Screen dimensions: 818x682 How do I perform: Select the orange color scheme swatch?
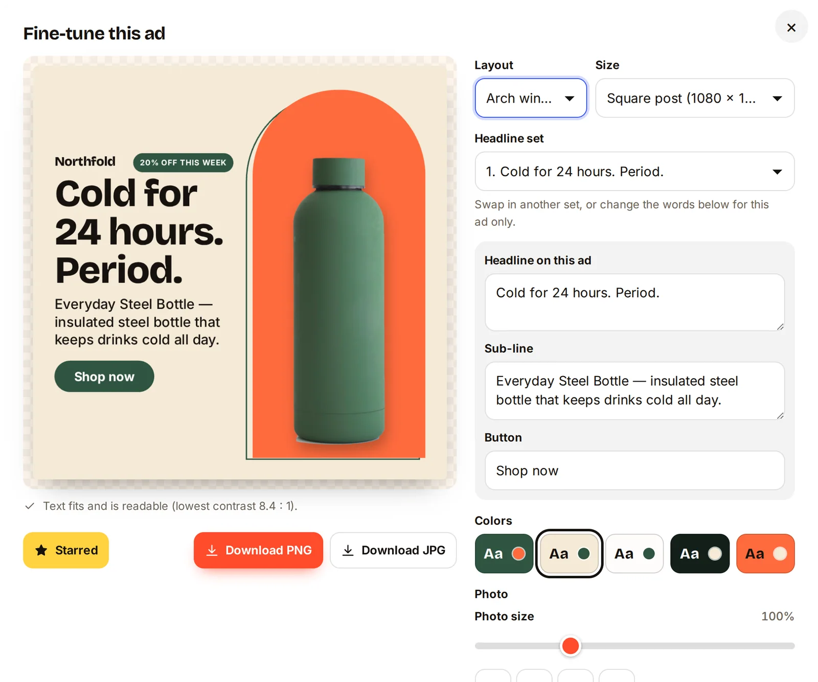[765, 554]
